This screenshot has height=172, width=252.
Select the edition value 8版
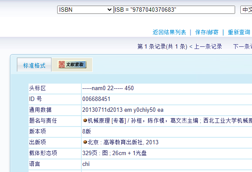[87, 132]
